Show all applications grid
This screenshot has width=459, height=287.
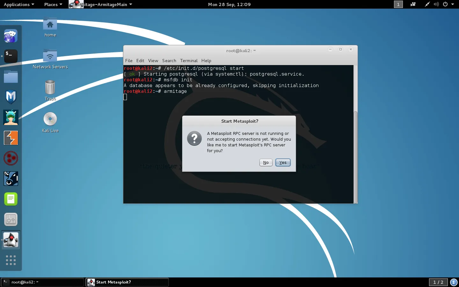tap(11, 260)
